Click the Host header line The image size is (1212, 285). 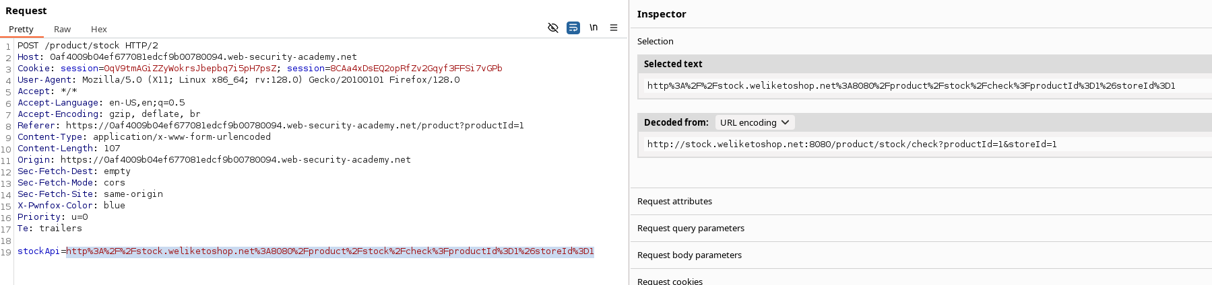(187, 56)
